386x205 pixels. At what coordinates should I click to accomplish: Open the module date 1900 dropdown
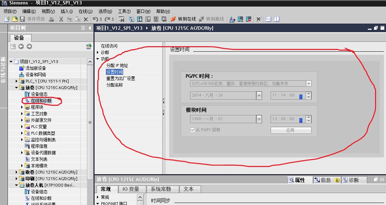coord(259,119)
